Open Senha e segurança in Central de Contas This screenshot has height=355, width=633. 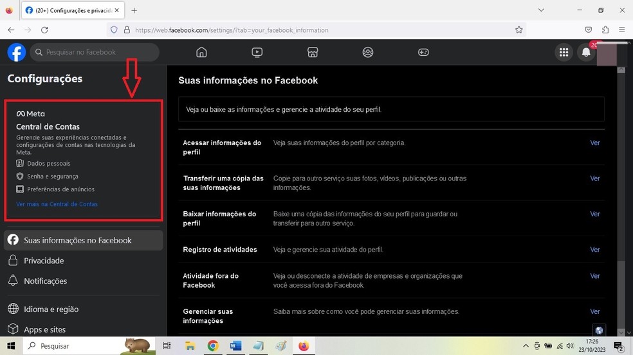pyautogui.click(x=53, y=176)
